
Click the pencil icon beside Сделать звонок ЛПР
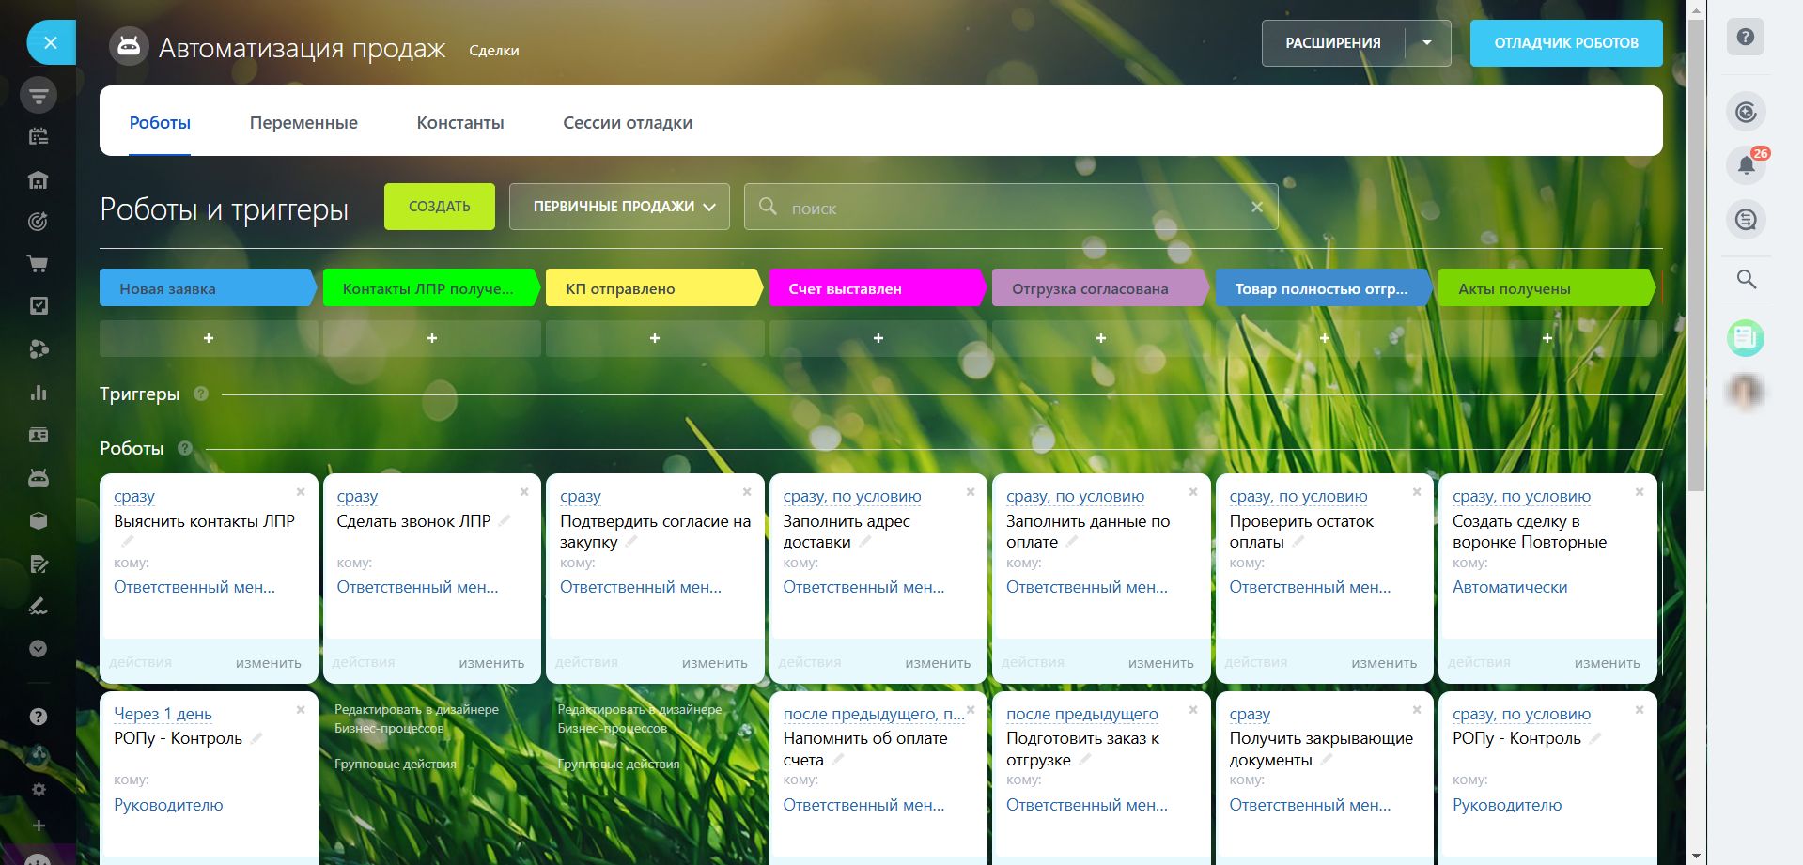[x=505, y=520]
